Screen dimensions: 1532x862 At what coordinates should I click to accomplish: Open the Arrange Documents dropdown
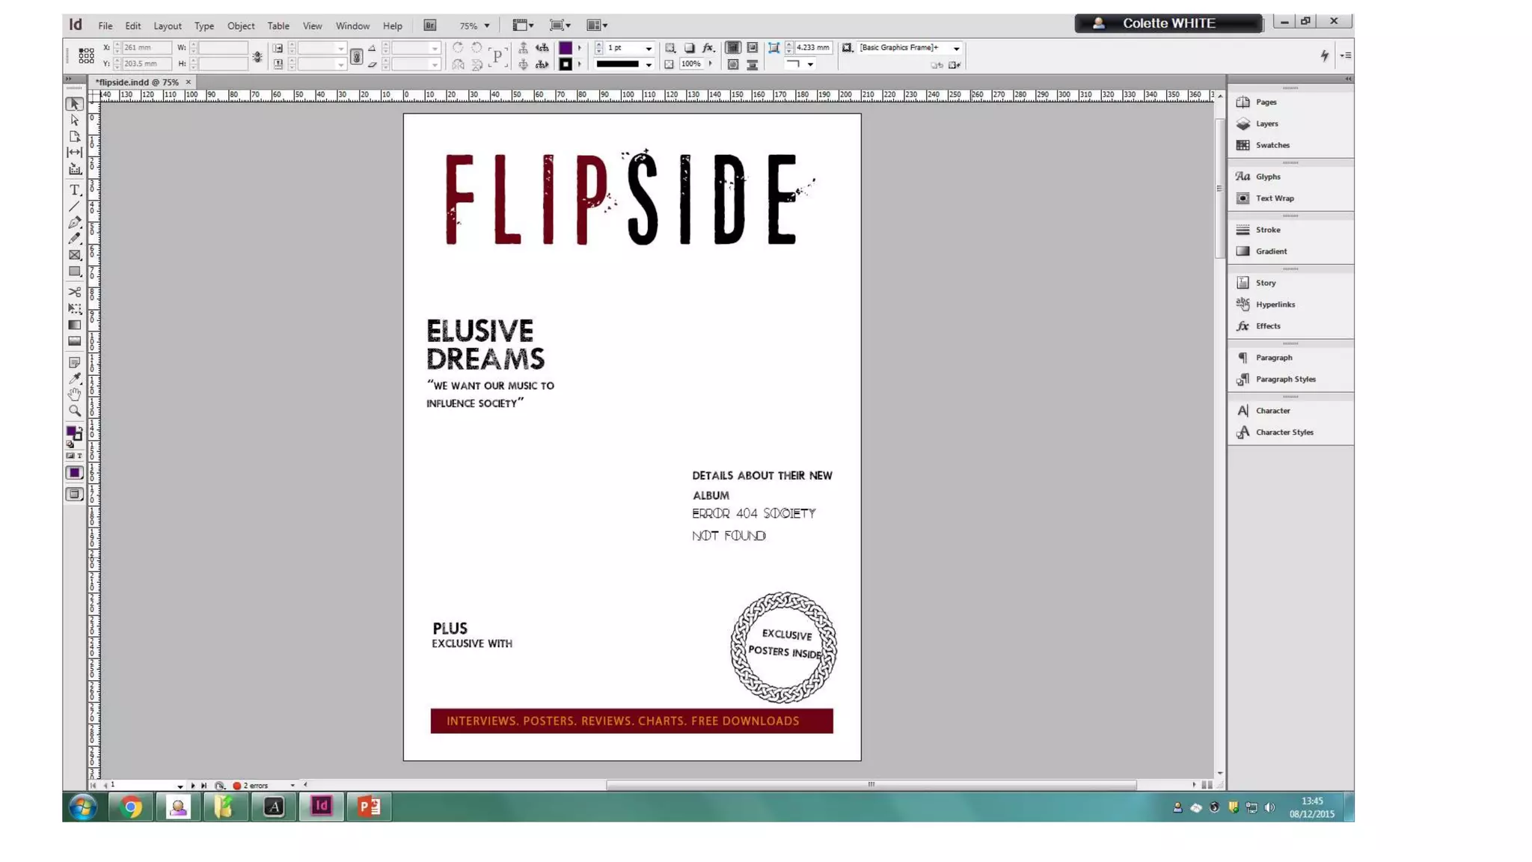tap(597, 25)
